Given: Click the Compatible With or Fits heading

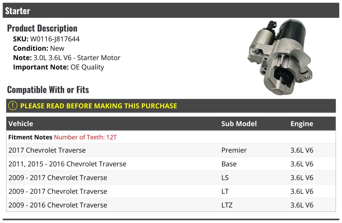Looking at the screenshot, I should pos(48,90).
